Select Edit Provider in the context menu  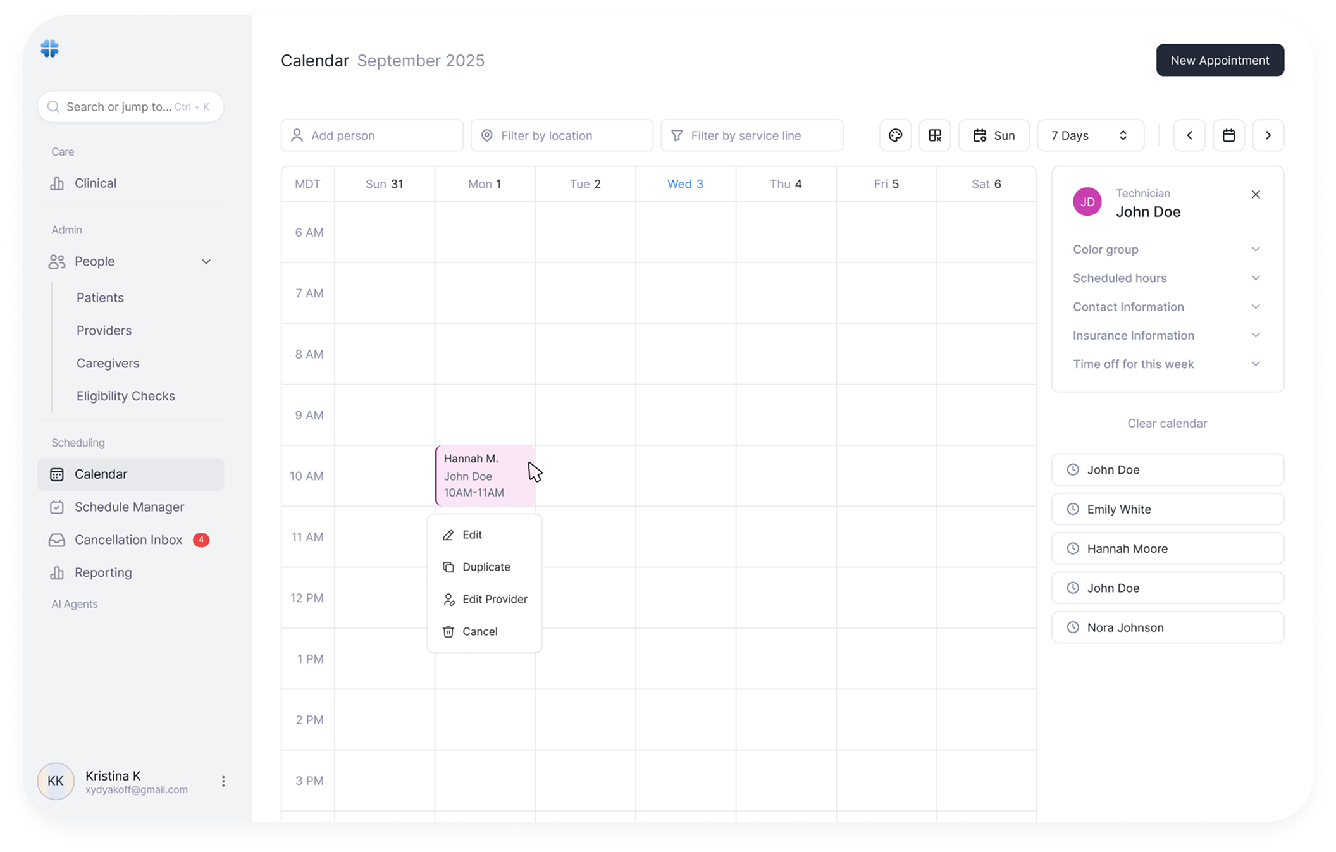[495, 599]
